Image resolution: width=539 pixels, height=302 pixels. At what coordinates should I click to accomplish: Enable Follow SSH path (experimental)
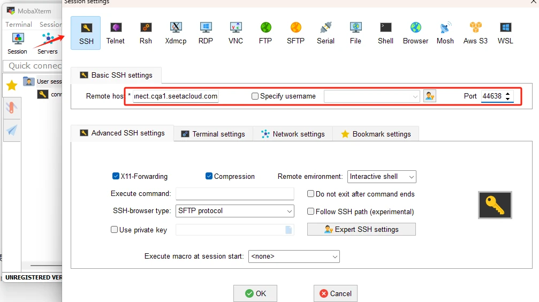pos(310,211)
